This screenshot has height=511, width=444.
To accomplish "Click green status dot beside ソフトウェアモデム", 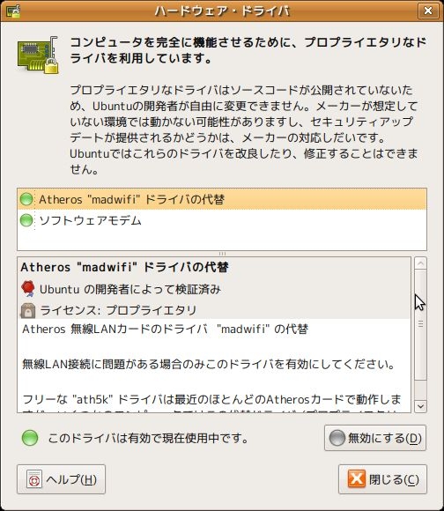I will pos(26,220).
